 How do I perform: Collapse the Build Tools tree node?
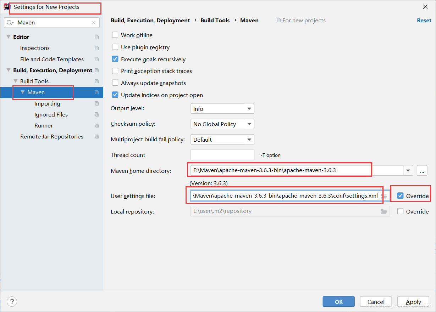pyautogui.click(x=16, y=81)
